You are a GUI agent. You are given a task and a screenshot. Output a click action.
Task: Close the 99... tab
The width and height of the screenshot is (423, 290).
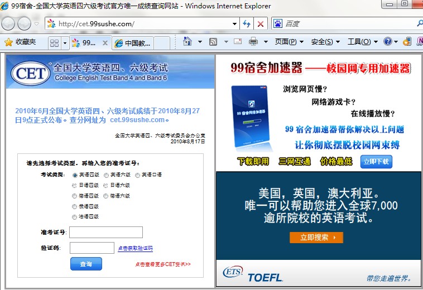(x=105, y=43)
